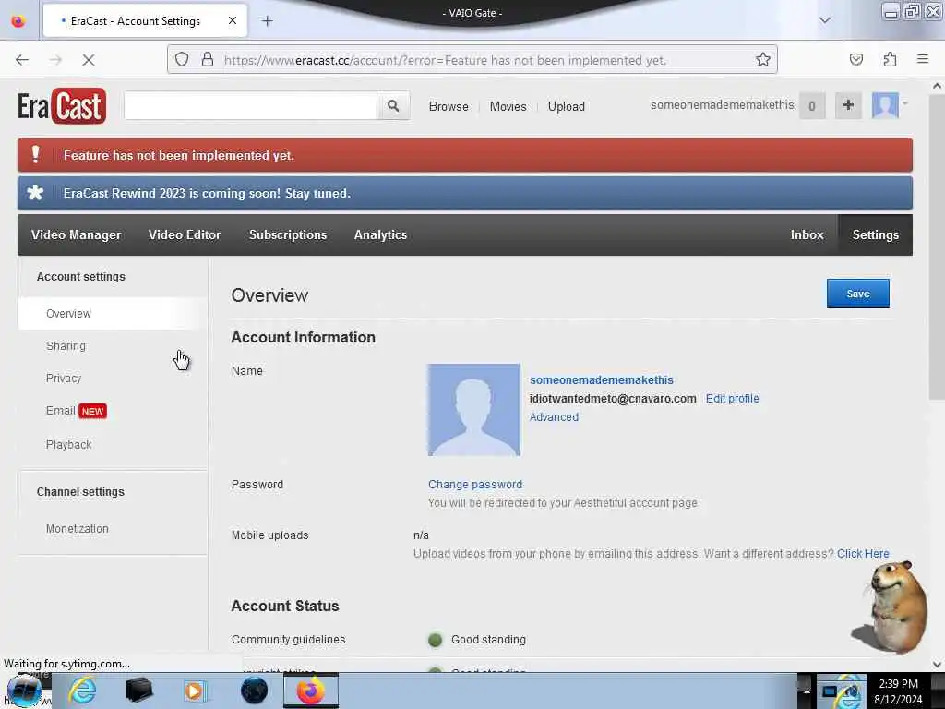The height and width of the screenshot is (709, 945).
Task: Click the scrollbar up arrow
Action: coord(937,86)
